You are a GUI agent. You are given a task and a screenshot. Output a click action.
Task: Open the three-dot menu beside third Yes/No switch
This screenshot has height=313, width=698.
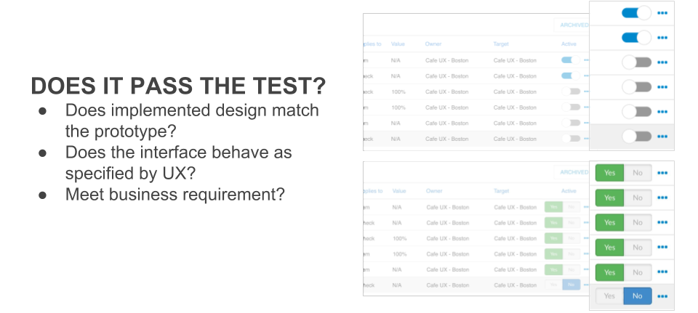click(x=662, y=222)
